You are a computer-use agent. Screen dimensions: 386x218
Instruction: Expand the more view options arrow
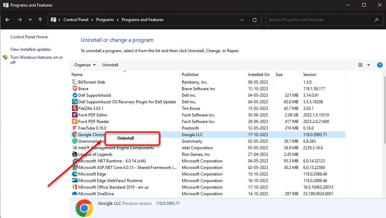368,65
